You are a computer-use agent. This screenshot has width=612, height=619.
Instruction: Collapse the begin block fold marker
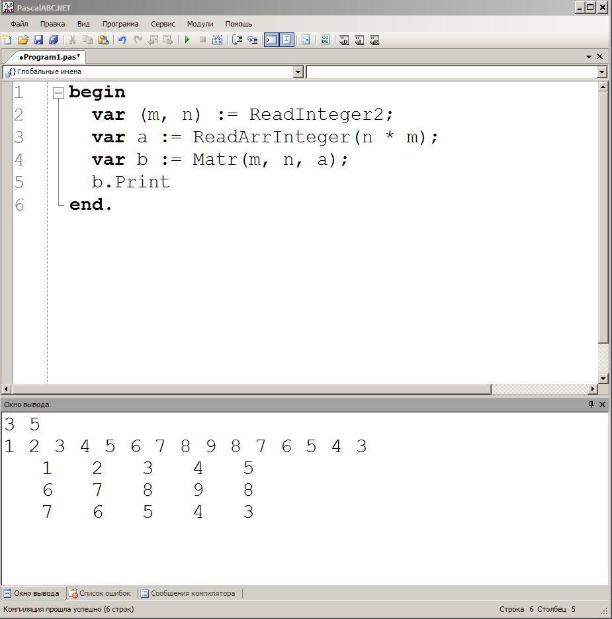pos(58,93)
